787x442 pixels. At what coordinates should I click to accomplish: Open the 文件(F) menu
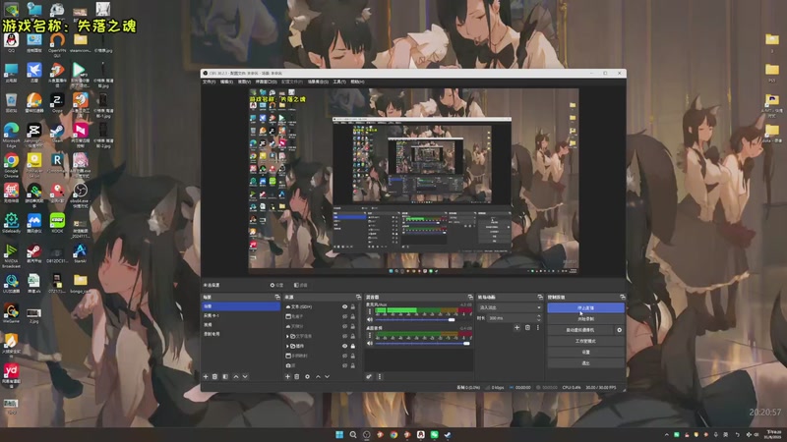click(209, 82)
